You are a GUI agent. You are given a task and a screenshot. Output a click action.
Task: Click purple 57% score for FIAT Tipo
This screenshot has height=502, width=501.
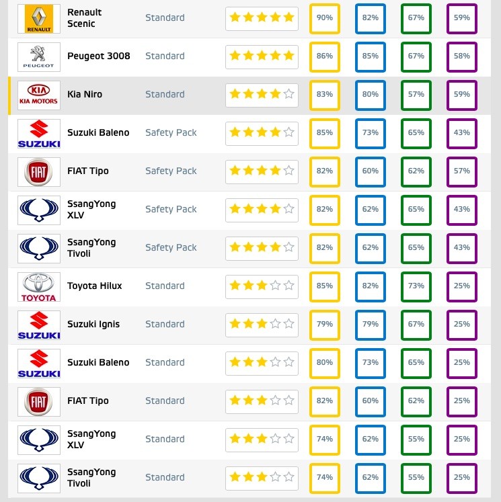(x=462, y=171)
